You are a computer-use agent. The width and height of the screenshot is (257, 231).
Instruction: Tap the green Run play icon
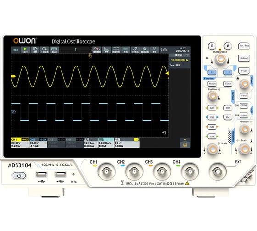coord(25,49)
